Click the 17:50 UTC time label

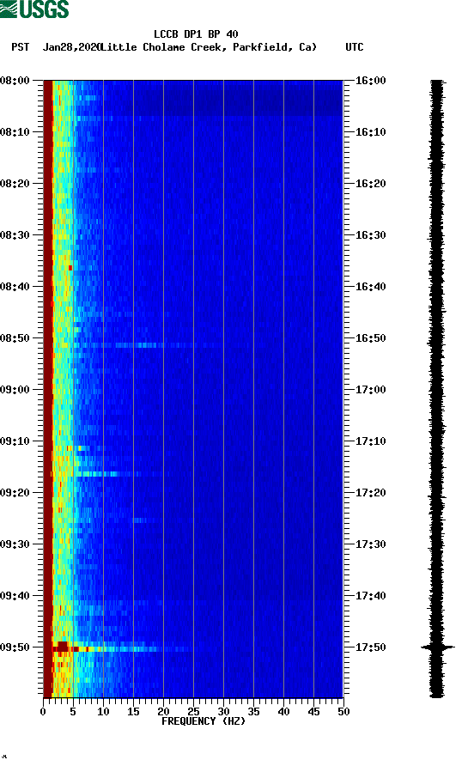click(370, 647)
